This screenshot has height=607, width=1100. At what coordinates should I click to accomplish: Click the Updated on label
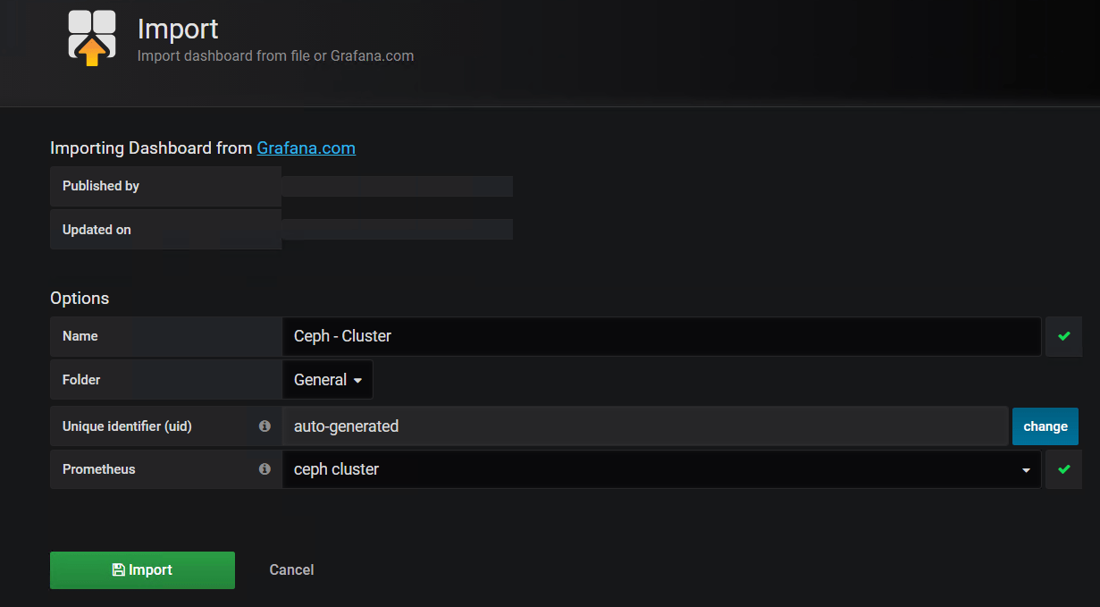(97, 230)
